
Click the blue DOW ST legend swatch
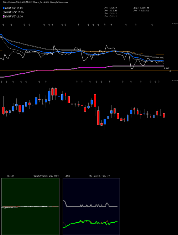[4, 8]
